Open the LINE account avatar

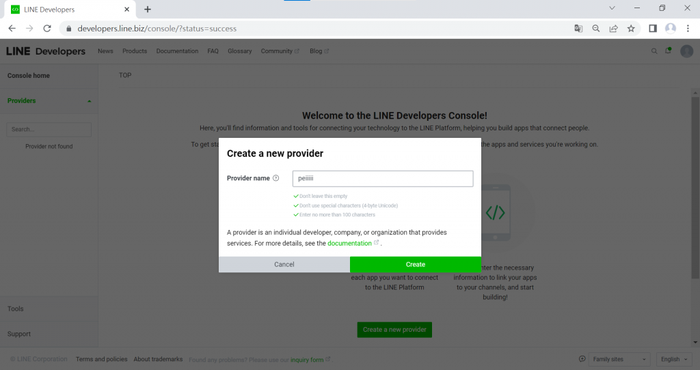(x=686, y=51)
